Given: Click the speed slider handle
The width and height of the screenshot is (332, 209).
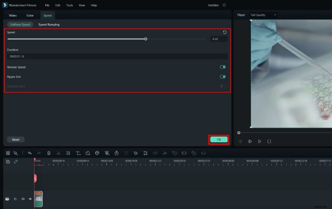Looking at the screenshot, I should coord(146,39).
